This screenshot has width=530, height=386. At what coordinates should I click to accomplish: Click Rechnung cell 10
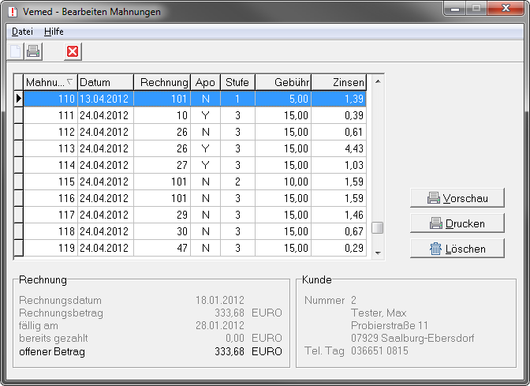[162, 115]
